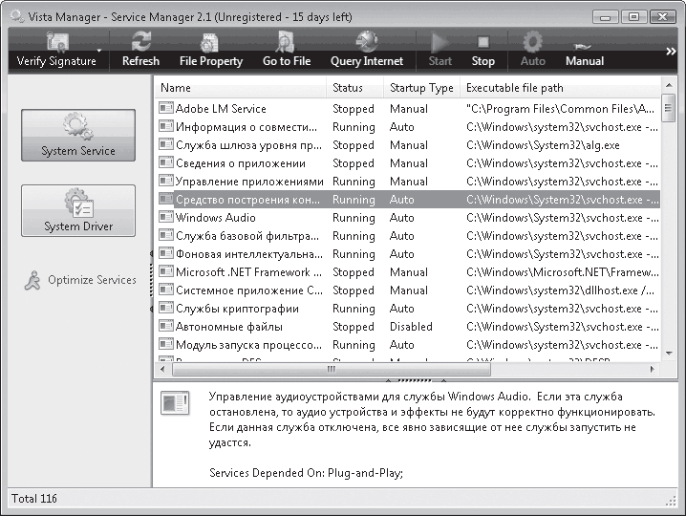This screenshot has height=516, width=686.
Task: Click the dllhost.exe path cell
Action: [x=561, y=290]
